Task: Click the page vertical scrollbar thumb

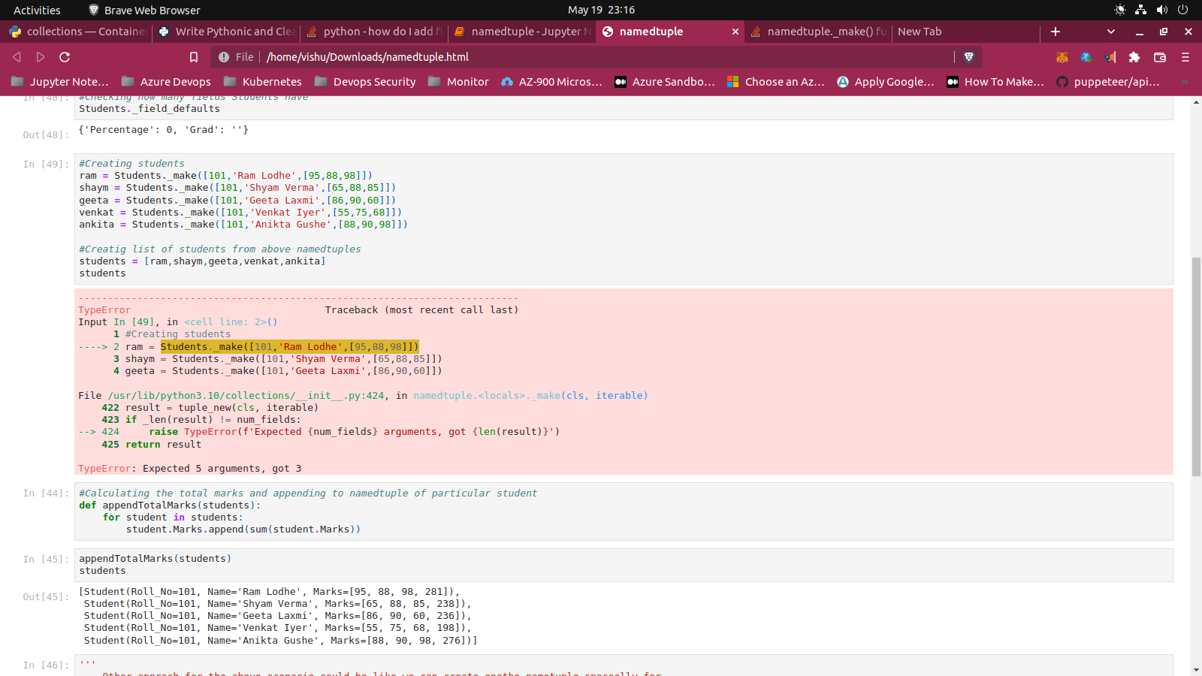Action: click(1196, 367)
